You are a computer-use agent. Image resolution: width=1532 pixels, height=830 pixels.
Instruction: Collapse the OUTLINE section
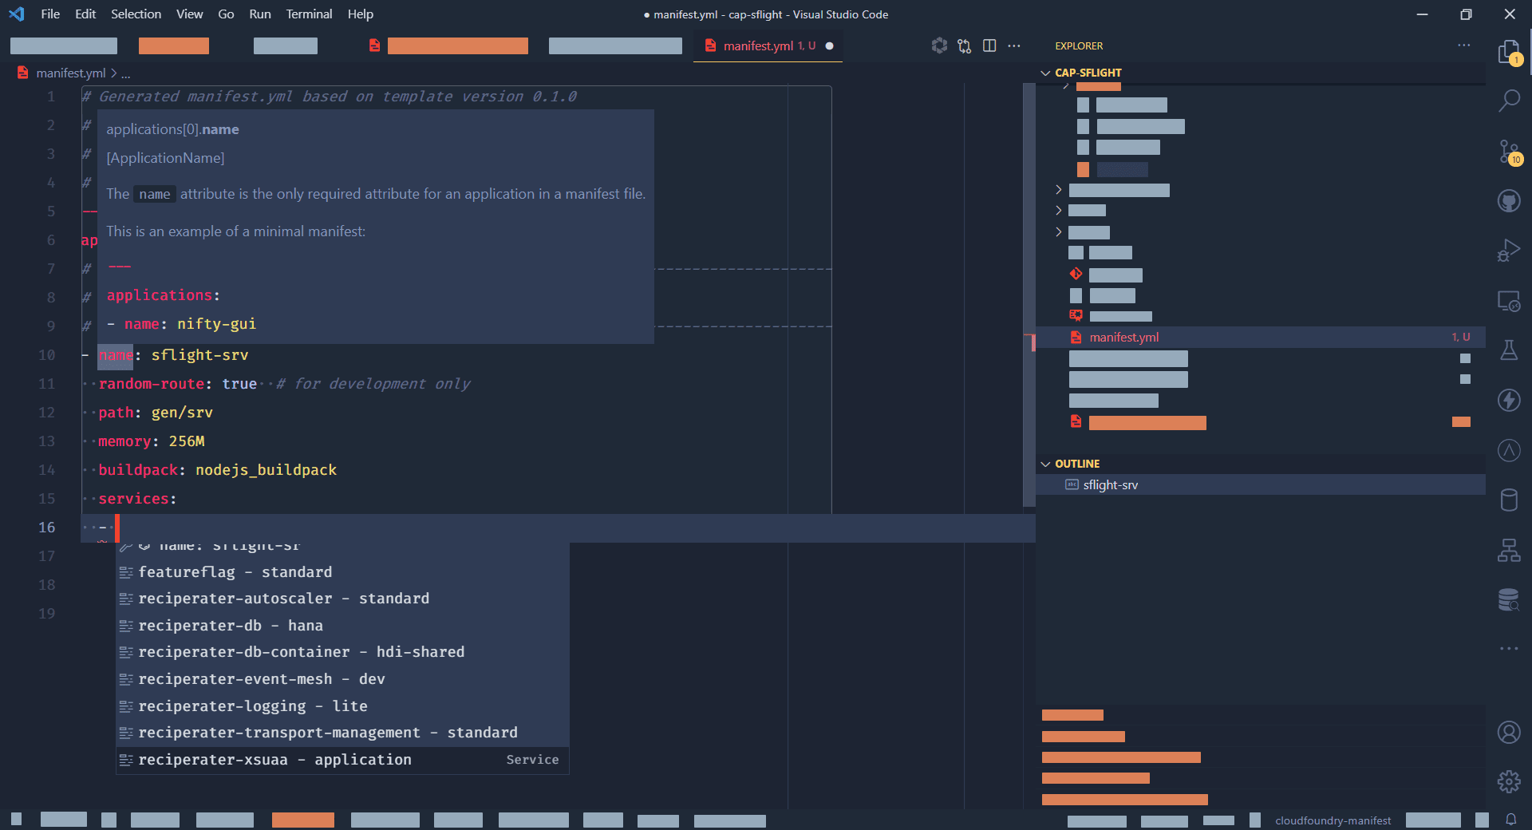point(1045,464)
